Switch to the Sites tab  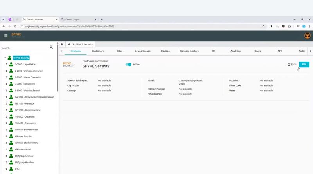(120, 51)
